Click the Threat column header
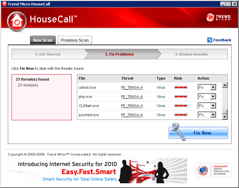 coord(127,78)
